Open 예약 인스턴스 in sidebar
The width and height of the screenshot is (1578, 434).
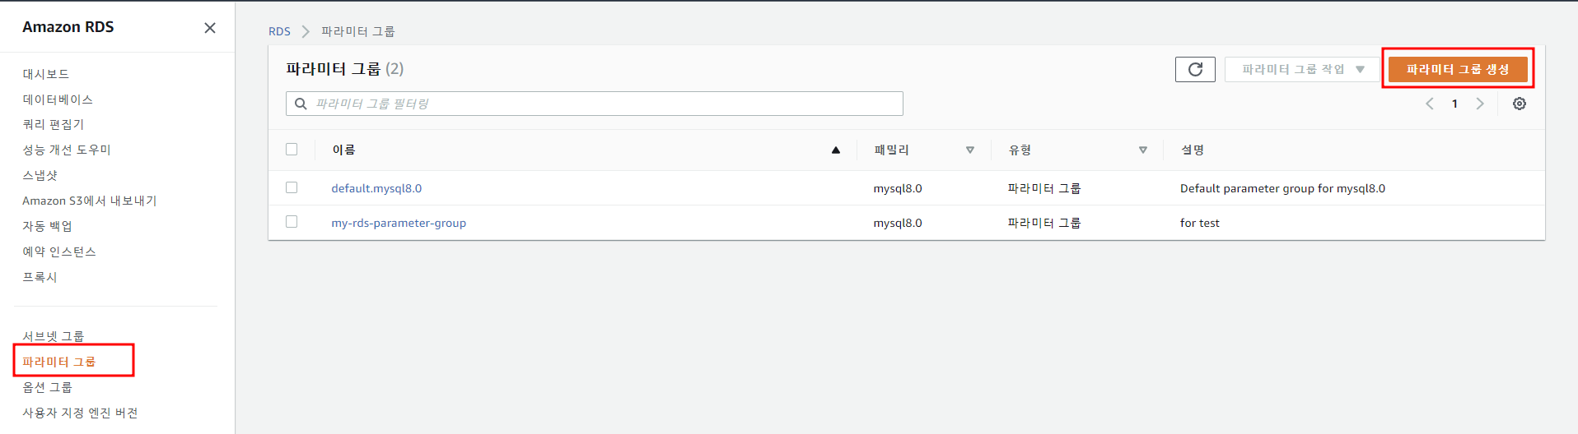point(59,252)
